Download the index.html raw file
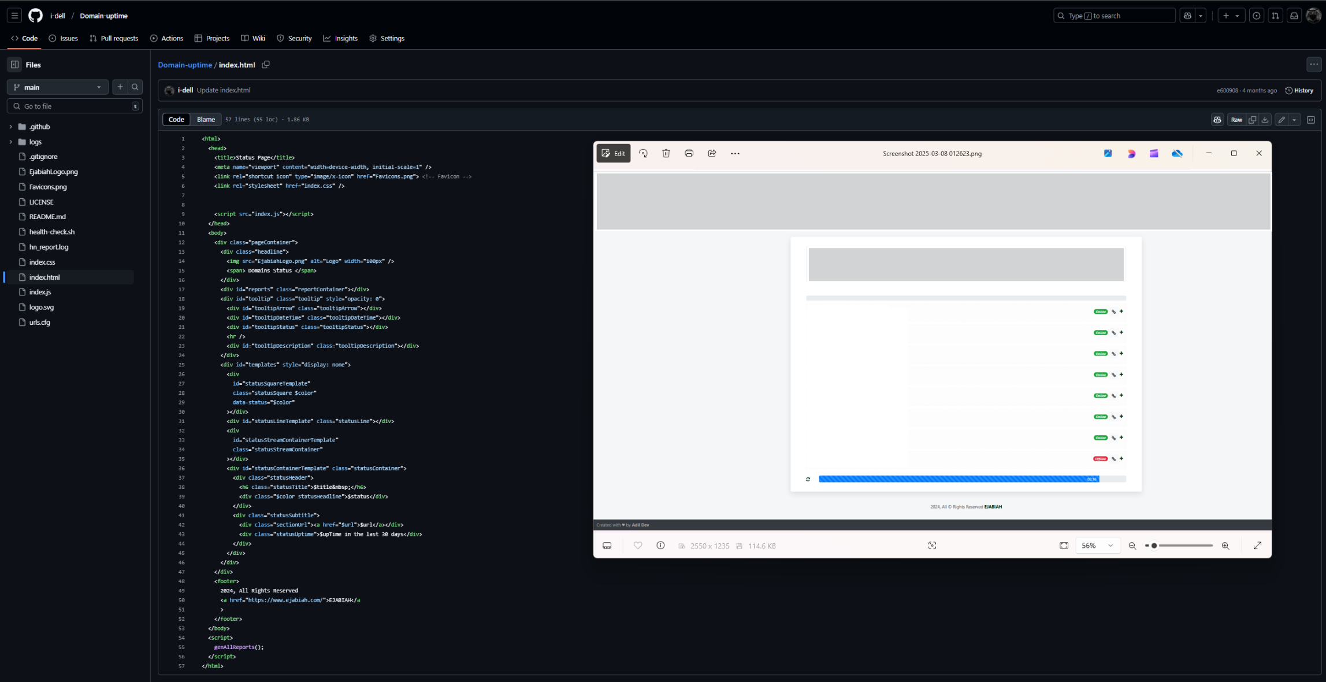This screenshot has height=682, width=1326. (x=1265, y=120)
